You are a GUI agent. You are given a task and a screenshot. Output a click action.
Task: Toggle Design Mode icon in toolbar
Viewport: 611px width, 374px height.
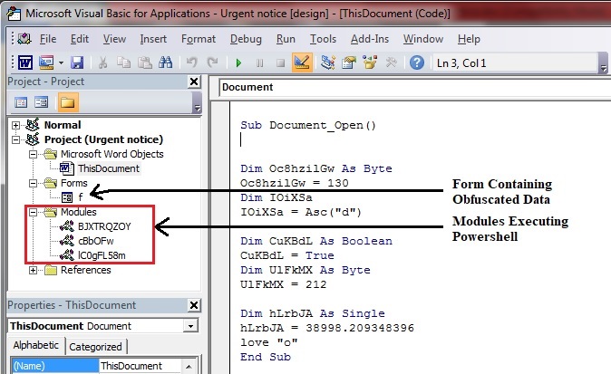tap(302, 62)
